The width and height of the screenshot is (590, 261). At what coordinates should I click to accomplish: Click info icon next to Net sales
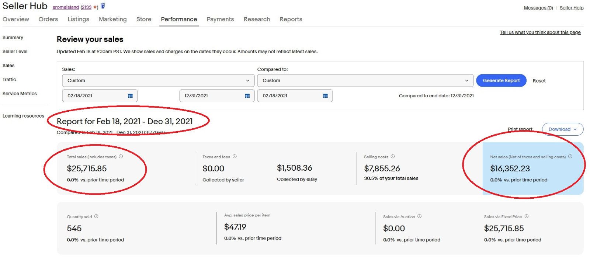(570, 156)
